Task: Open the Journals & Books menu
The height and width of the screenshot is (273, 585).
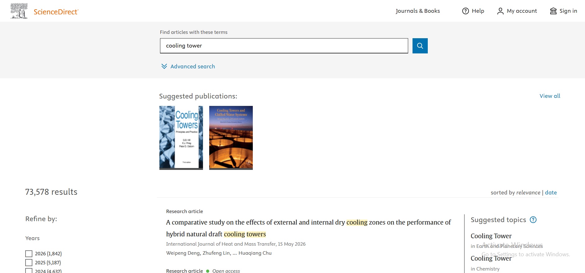Action: pyautogui.click(x=418, y=11)
